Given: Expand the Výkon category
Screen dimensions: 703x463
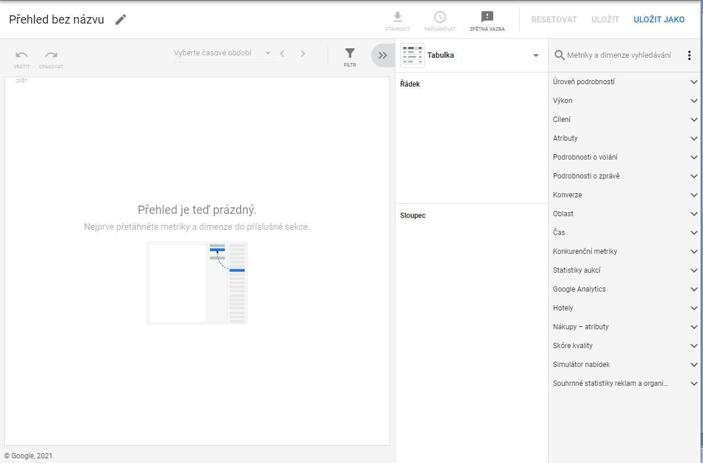Looking at the screenshot, I should pyautogui.click(x=625, y=101).
